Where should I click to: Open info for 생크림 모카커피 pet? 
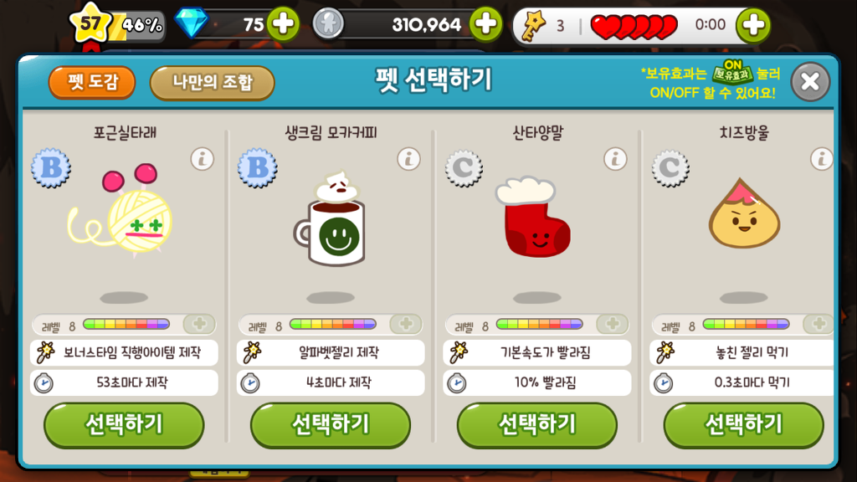point(408,160)
